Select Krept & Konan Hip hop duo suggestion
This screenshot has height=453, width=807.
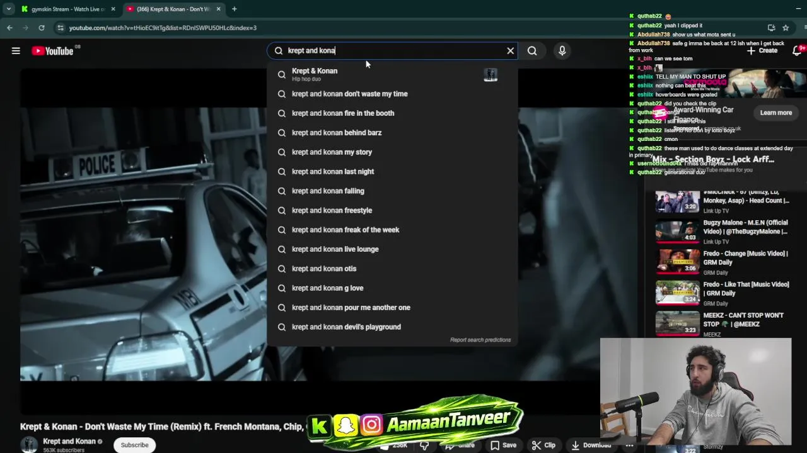coord(392,74)
